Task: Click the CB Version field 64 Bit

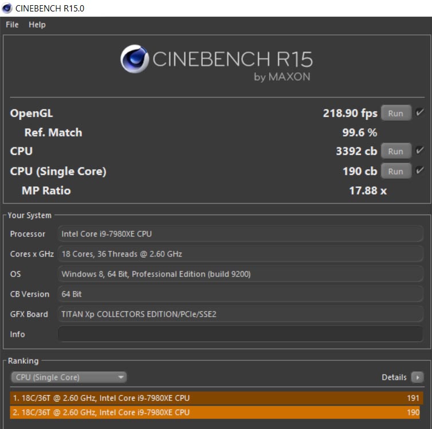Action: click(240, 294)
